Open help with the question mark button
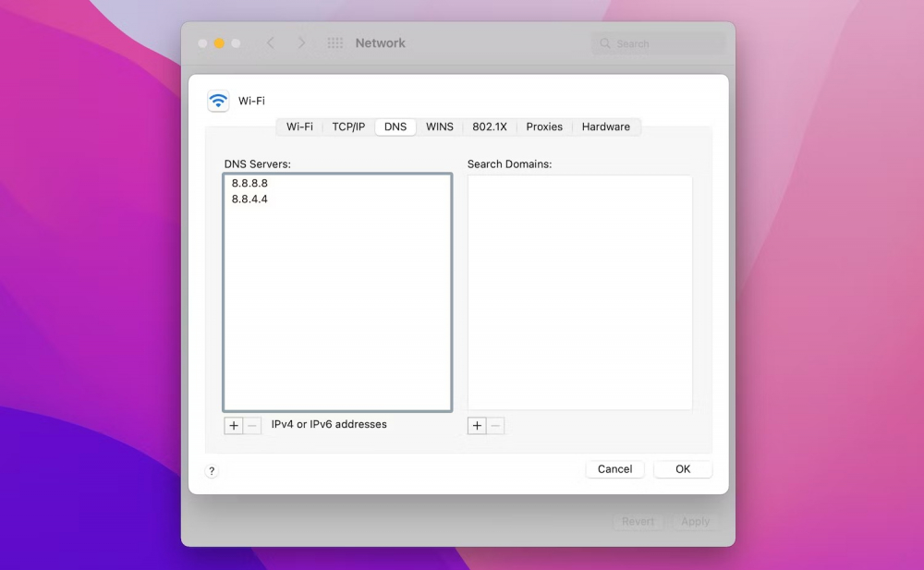The height and width of the screenshot is (570, 924). (212, 471)
